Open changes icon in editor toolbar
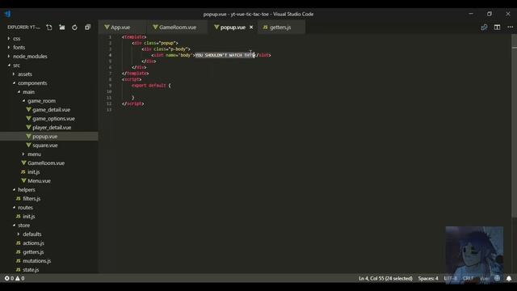 pyautogui.click(x=484, y=27)
